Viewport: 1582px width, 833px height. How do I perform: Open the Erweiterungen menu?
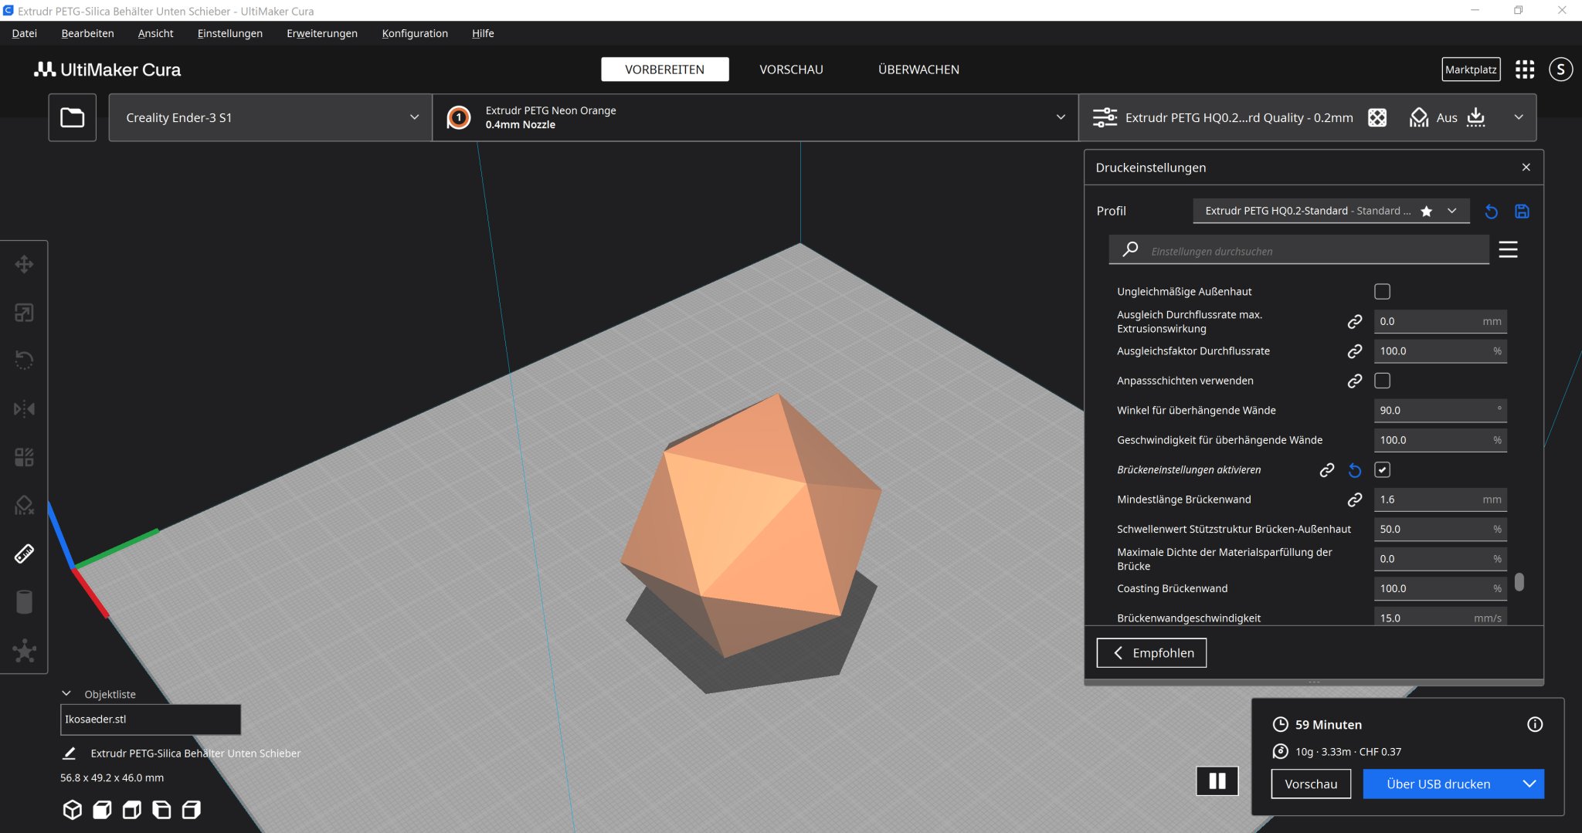(x=321, y=33)
